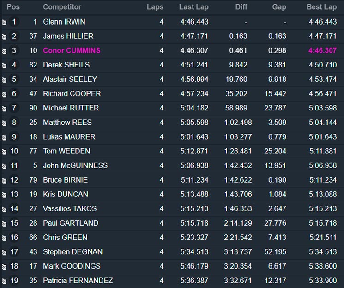Click the finish flag icon in Michael RUTTER row
Screen dimensions: 344x288
(x=4, y=109)
